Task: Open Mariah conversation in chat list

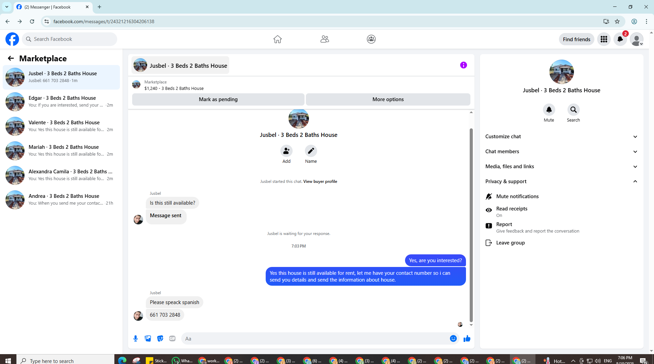Action: pyautogui.click(x=61, y=151)
